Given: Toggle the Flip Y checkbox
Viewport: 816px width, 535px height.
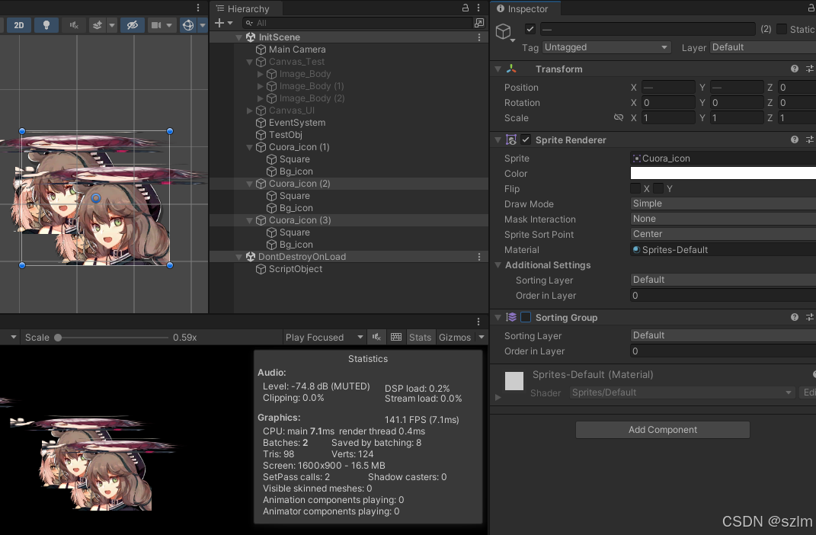Looking at the screenshot, I should pos(658,188).
